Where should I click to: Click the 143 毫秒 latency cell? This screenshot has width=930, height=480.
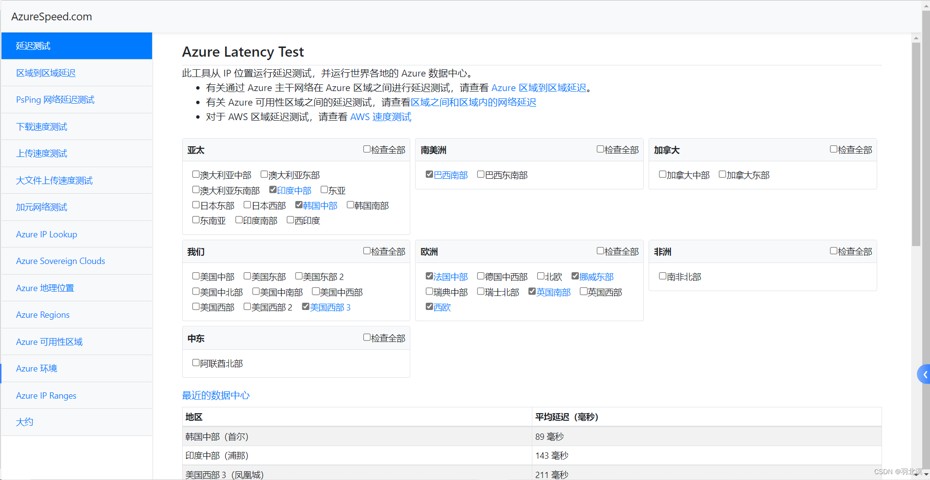(707, 456)
